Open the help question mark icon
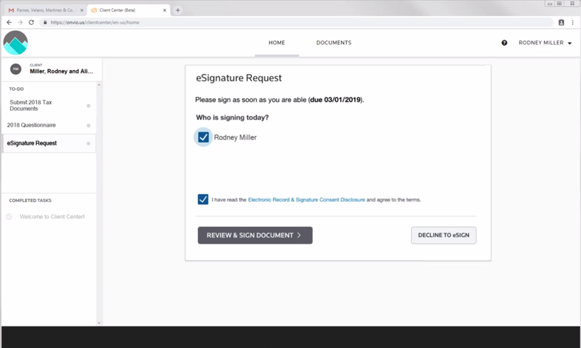This screenshot has height=348, width=581. tap(504, 43)
